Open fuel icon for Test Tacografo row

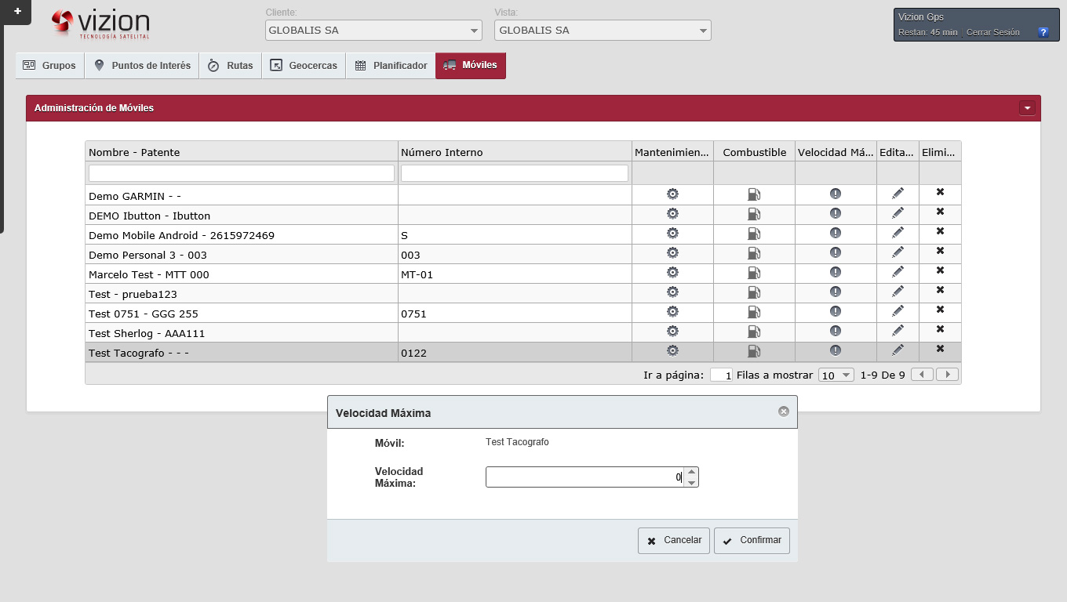click(754, 350)
